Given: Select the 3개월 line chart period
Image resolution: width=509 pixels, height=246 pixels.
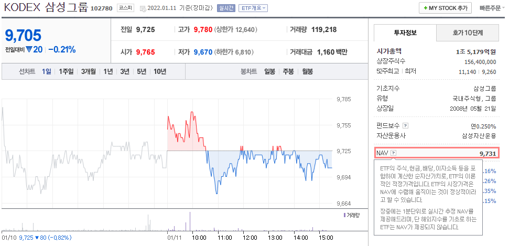Looking at the screenshot, I should (89, 71).
